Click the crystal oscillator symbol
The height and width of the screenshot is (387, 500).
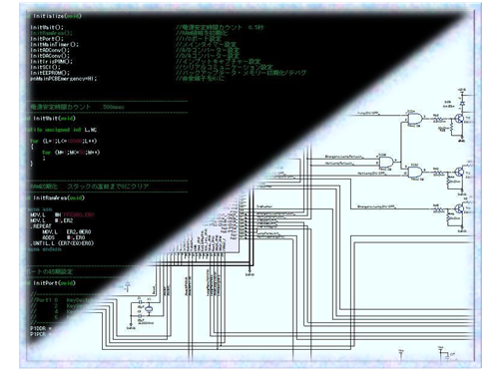point(149,309)
